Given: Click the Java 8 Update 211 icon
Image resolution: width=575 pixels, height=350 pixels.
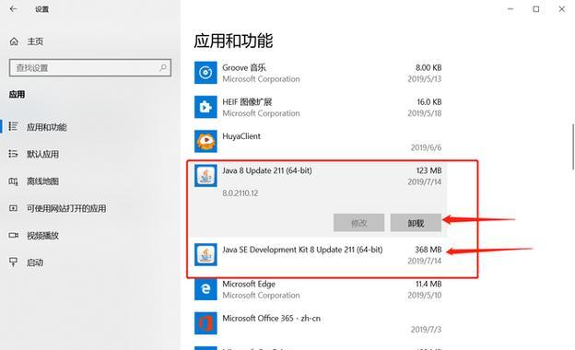Looking at the screenshot, I should coord(205,176).
